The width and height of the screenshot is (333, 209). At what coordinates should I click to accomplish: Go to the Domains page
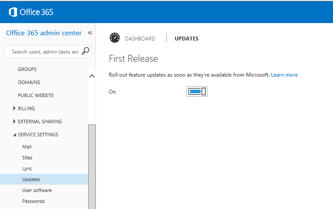tap(29, 82)
